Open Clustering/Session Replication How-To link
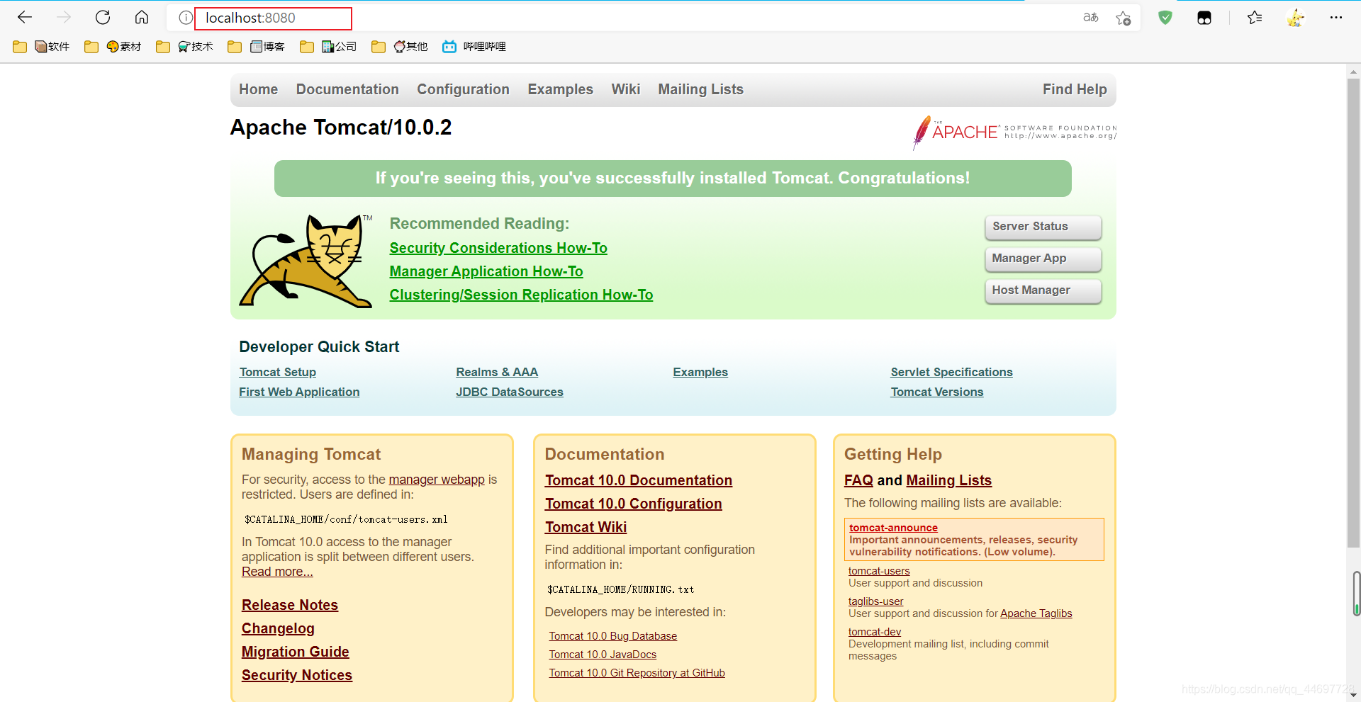This screenshot has height=702, width=1361. pos(521,295)
